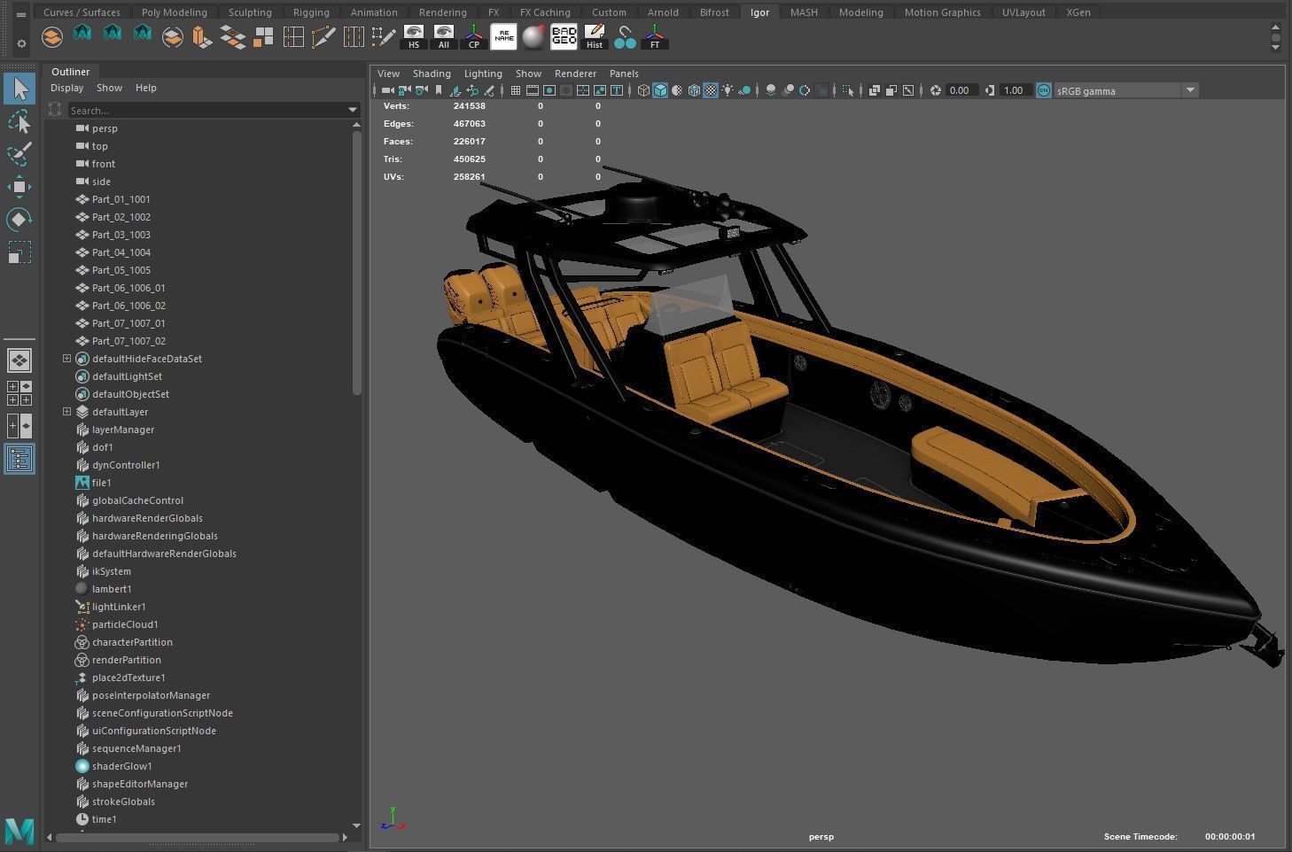Toggle wireframe cube display icon

pyautogui.click(x=644, y=90)
